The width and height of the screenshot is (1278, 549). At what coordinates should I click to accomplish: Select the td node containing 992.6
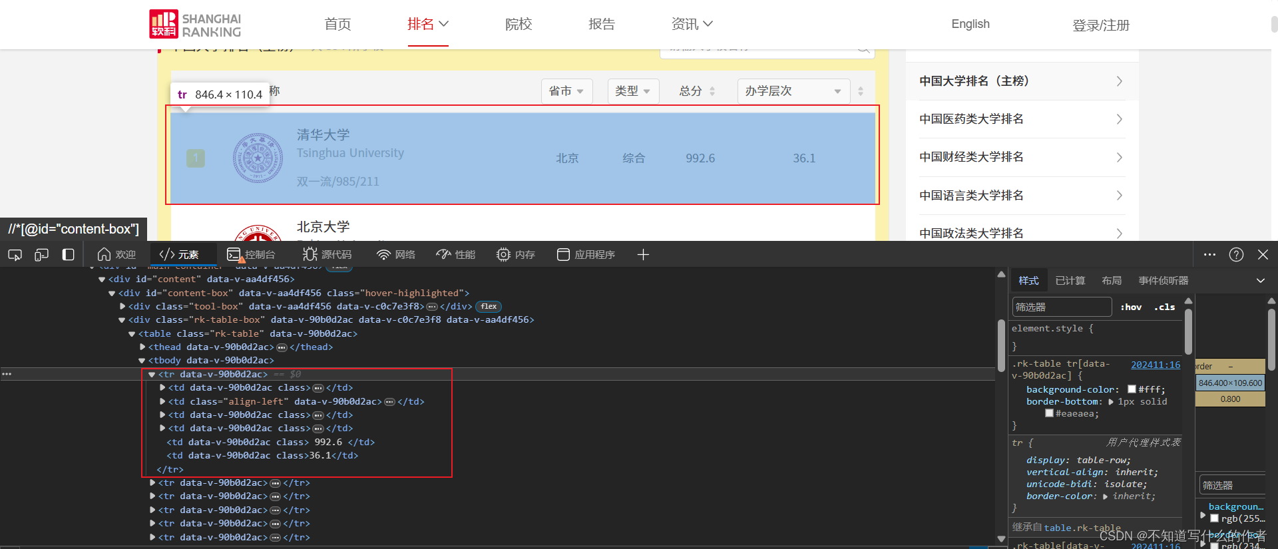[x=270, y=443]
